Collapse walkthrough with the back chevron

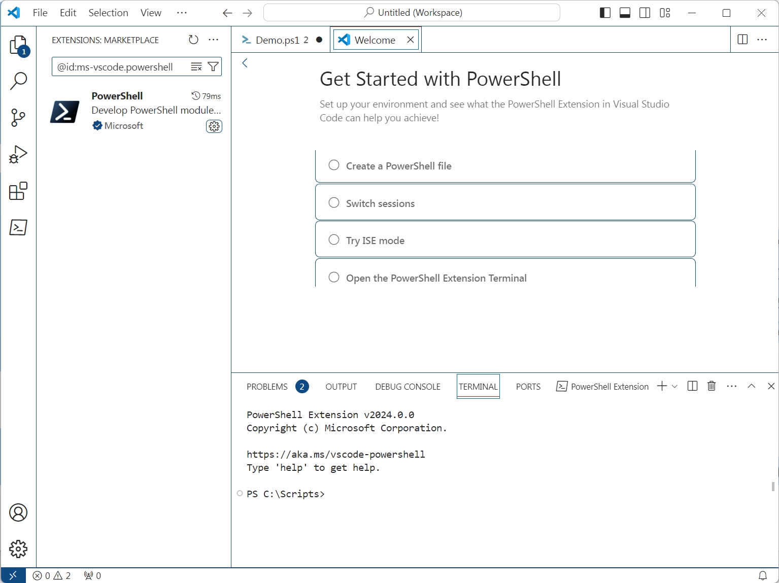245,62
